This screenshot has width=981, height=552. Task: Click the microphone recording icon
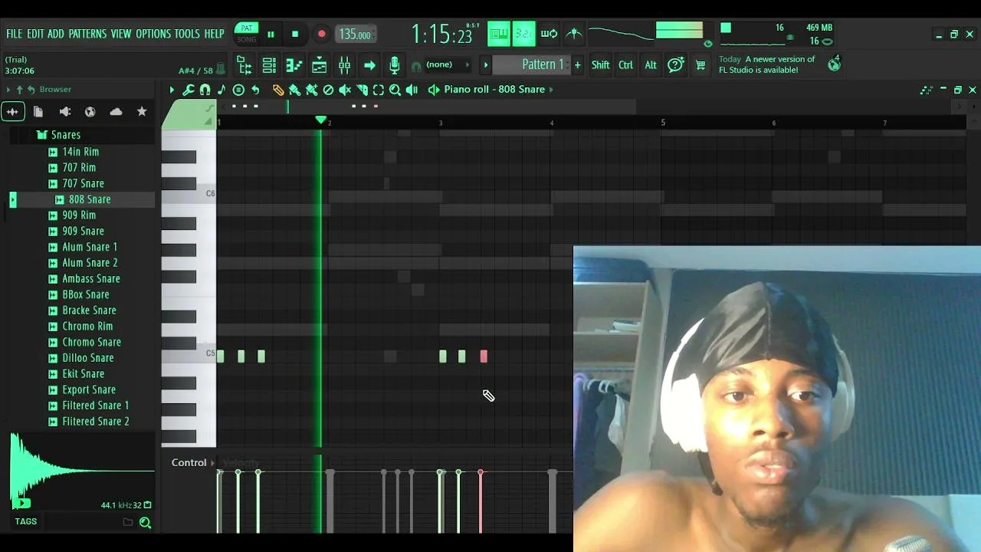pyautogui.click(x=395, y=65)
